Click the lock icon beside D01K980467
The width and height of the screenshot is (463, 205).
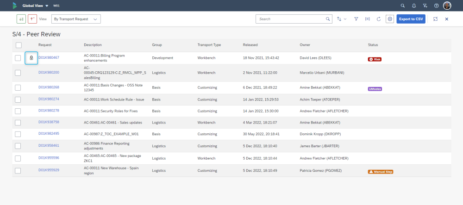pyautogui.click(x=31, y=58)
